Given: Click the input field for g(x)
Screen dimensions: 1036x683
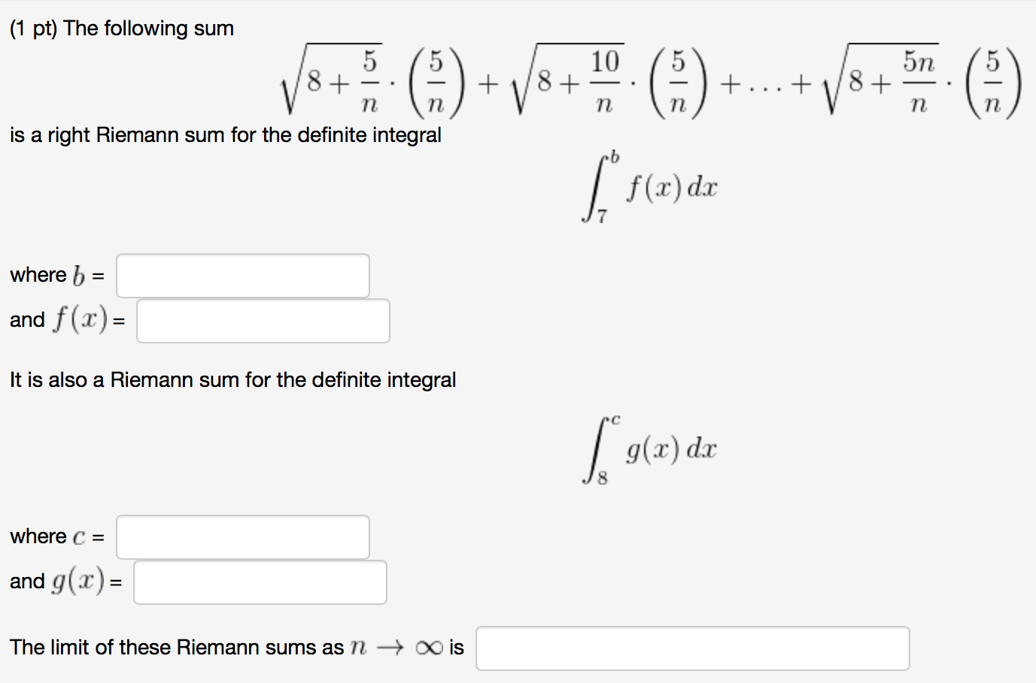Looking at the screenshot, I should tap(259, 582).
